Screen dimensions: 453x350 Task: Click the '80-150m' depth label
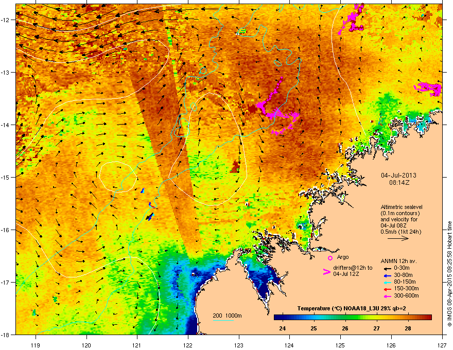[x=405, y=282]
